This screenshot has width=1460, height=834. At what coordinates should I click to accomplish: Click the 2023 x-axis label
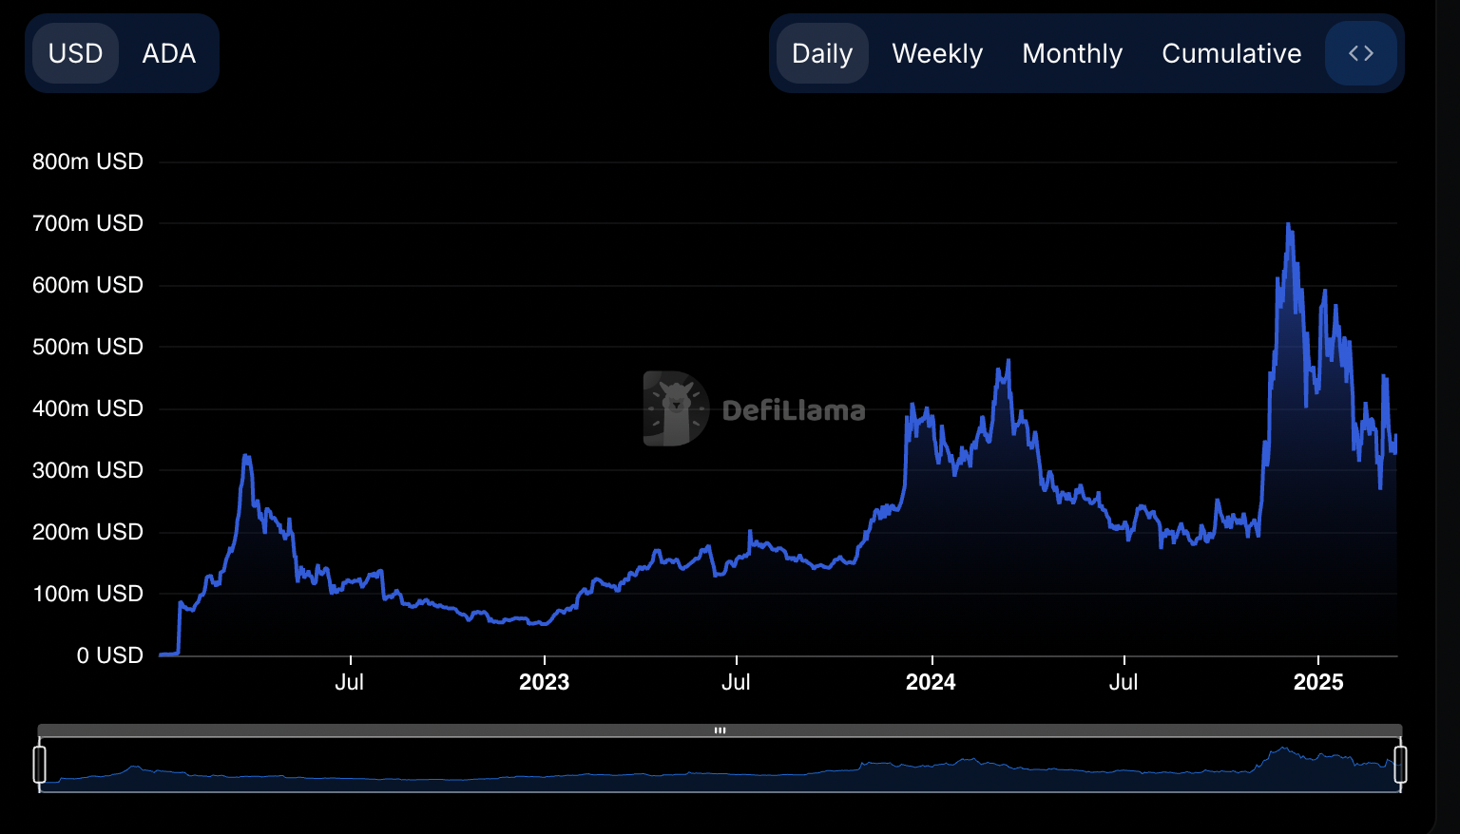coord(544,682)
